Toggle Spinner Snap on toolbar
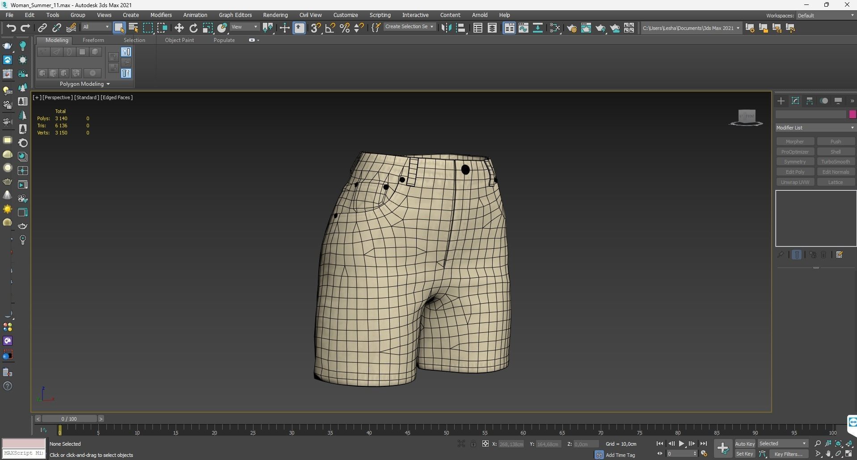This screenshot has width=857, height=460. pos(359,28)
